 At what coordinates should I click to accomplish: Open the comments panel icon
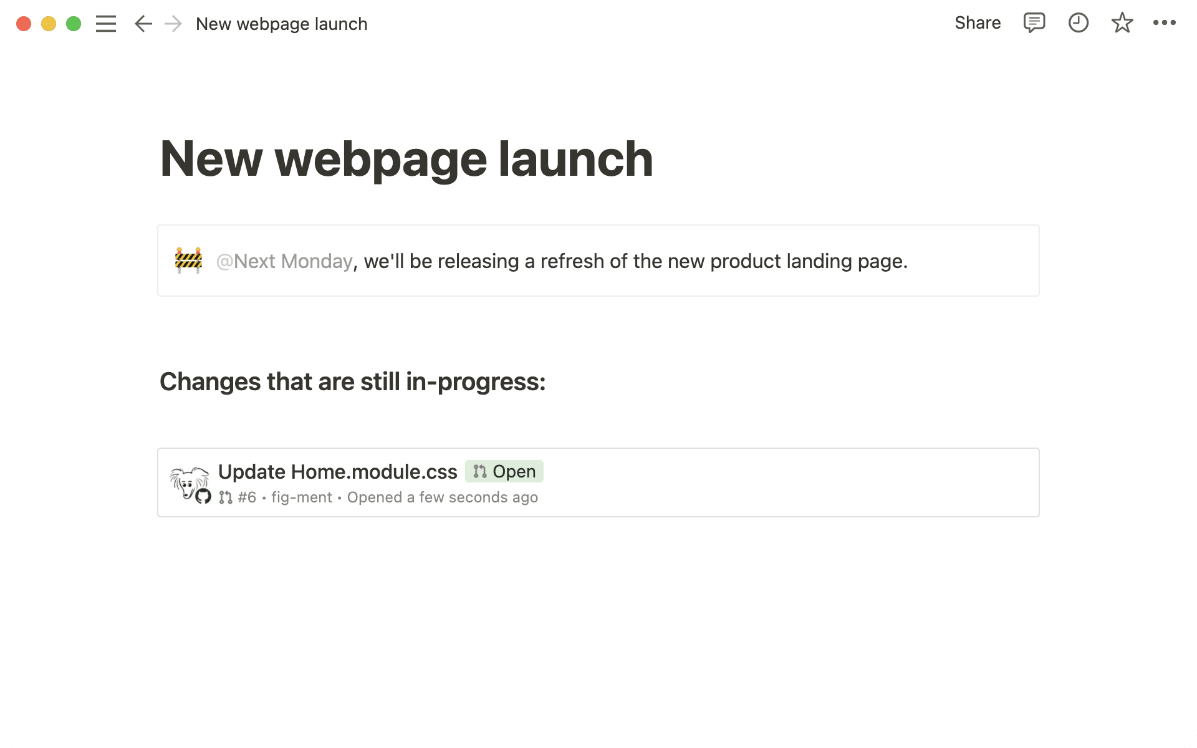coord(1033,23)
